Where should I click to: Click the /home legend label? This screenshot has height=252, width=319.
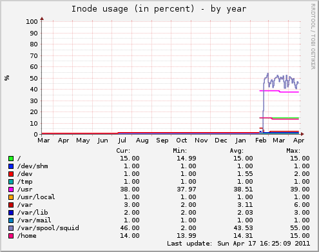coord(27,236)
